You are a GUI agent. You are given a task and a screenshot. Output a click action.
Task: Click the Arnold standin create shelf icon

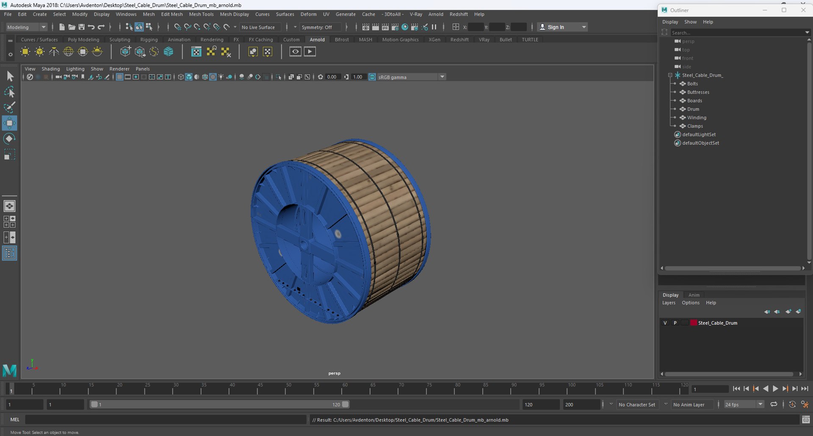pyautogui.click(x=125, y=52)
